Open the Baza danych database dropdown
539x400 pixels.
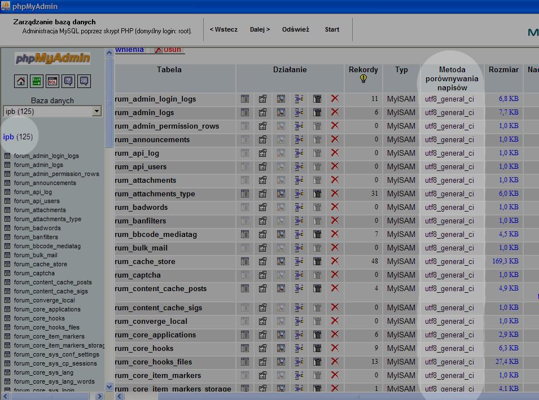(97, 111)
